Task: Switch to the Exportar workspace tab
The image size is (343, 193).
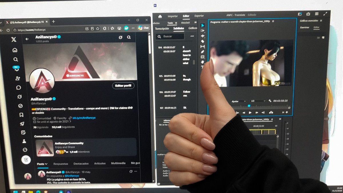Action: [199, 16]
